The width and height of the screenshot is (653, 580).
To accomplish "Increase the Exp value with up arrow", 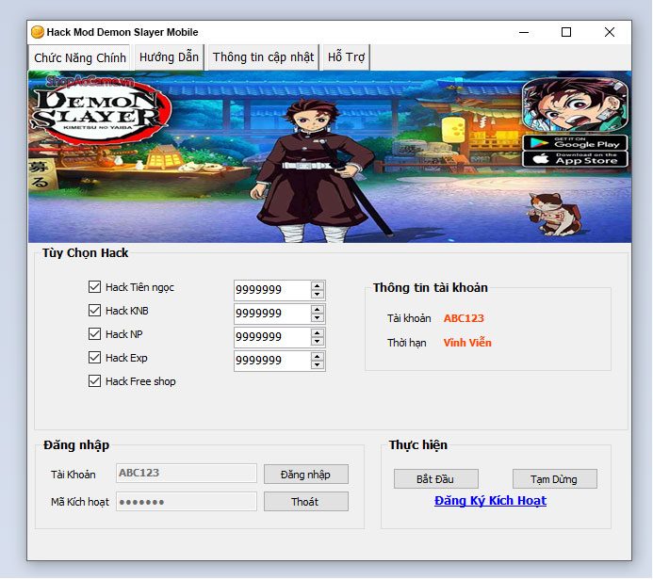I will tap(318, 357).
